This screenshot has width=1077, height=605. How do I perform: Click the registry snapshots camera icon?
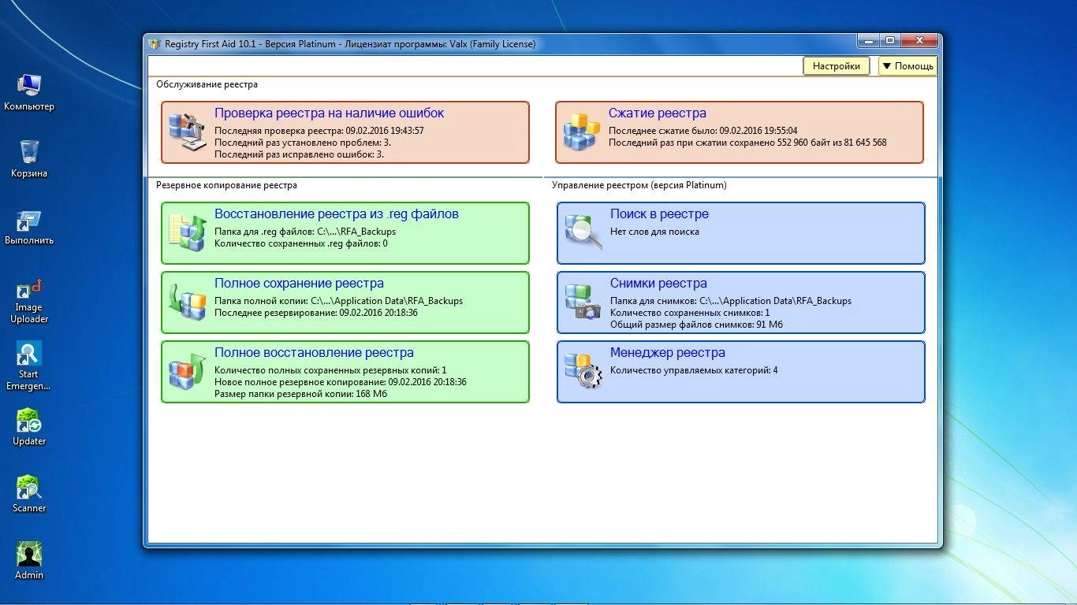pos(583,302)
